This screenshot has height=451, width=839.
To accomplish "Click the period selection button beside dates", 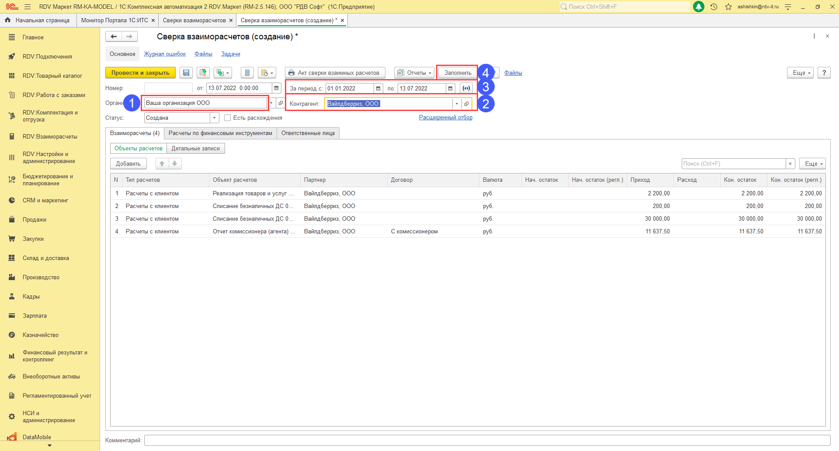I will pos(466,88).
